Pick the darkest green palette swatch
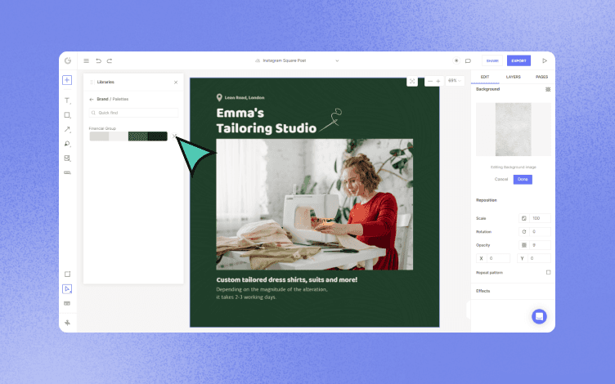The image size is (615, 384). pos(158,136)
